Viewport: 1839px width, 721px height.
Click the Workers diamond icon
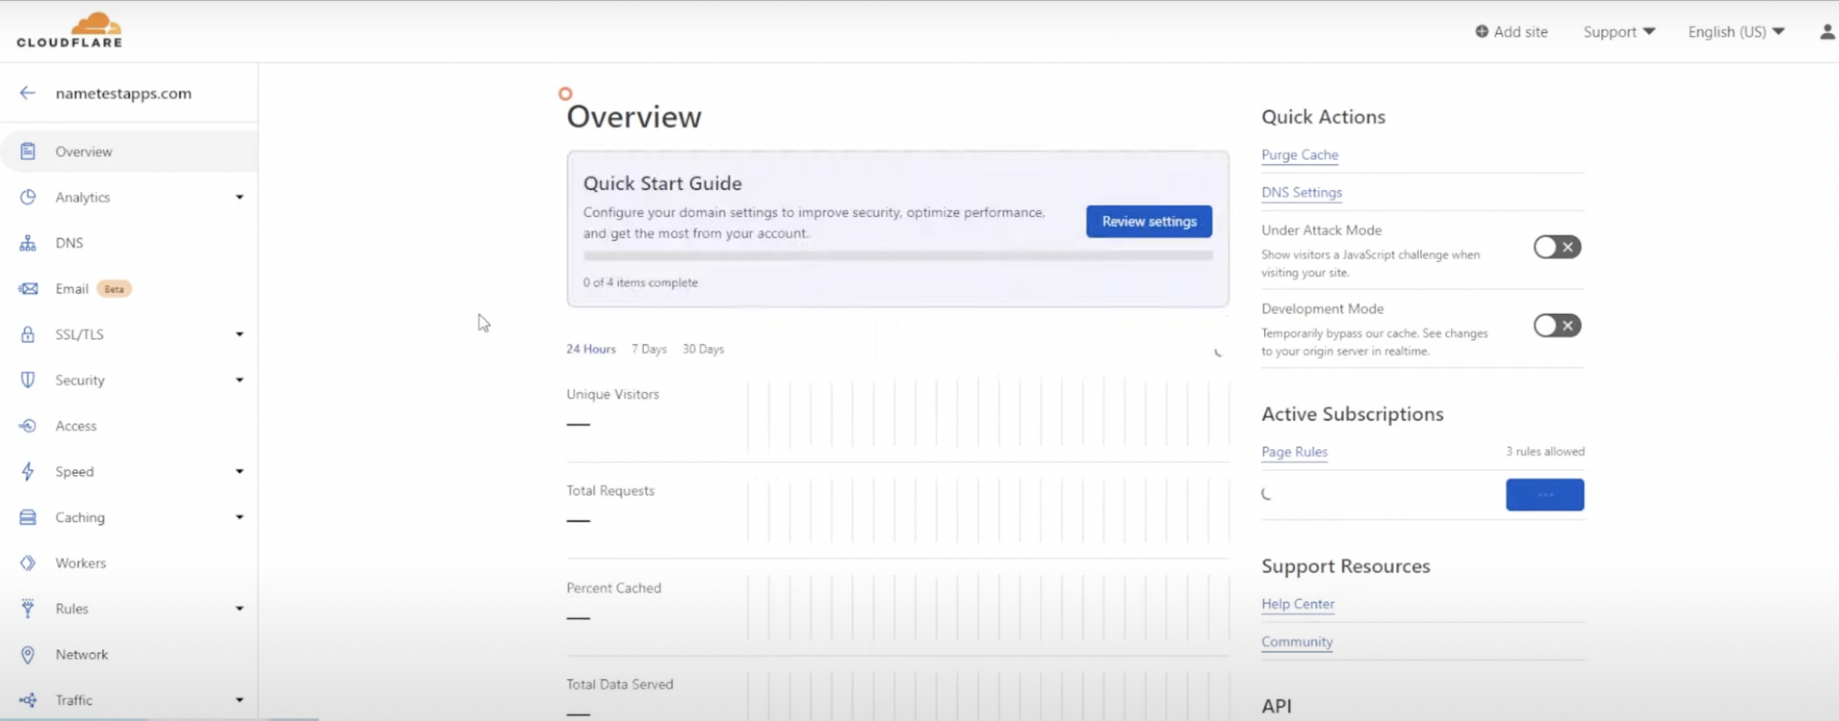[x=28, y=563]
